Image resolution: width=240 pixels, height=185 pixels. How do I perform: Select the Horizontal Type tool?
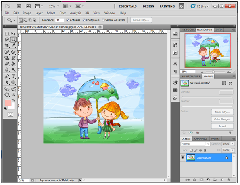click(13, 76)
